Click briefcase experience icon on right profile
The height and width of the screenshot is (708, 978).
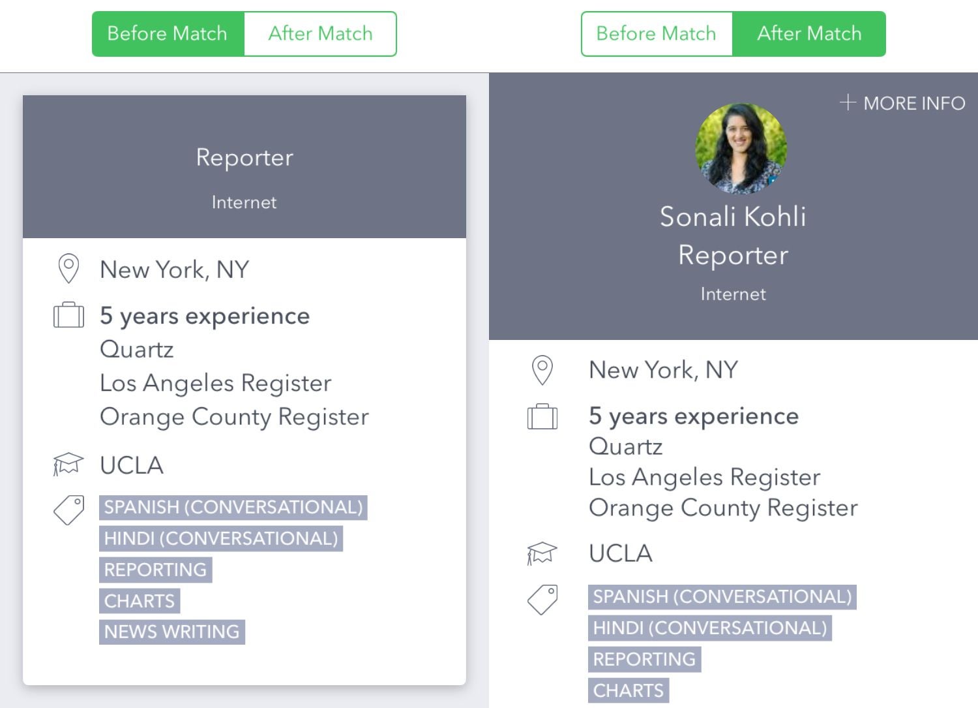[x=542, y=416]
